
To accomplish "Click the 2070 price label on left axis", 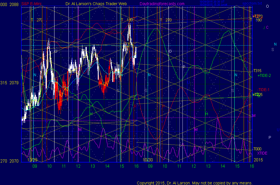I will coord(13,161).
